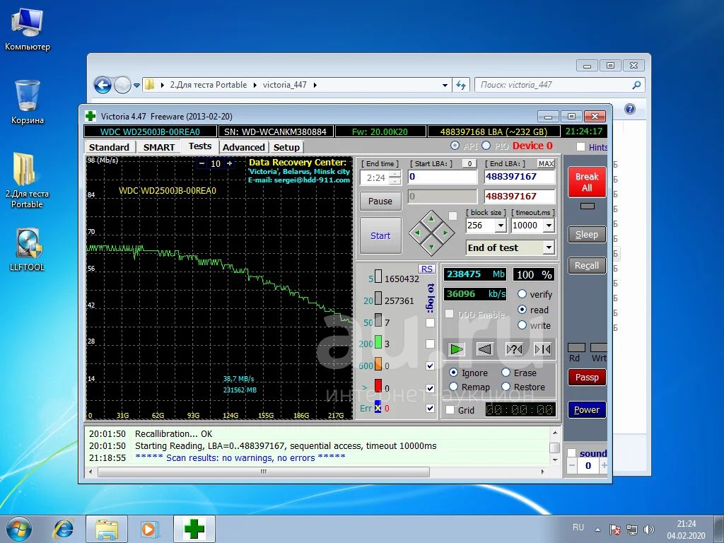
Task: Select PIO mode radio button
Action: [486, 146]
